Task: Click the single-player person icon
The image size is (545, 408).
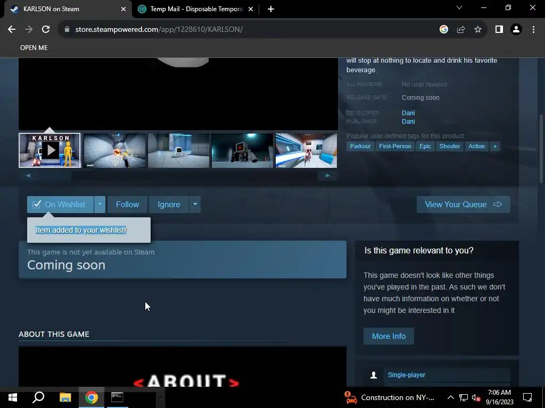Action: pos(374,375)
